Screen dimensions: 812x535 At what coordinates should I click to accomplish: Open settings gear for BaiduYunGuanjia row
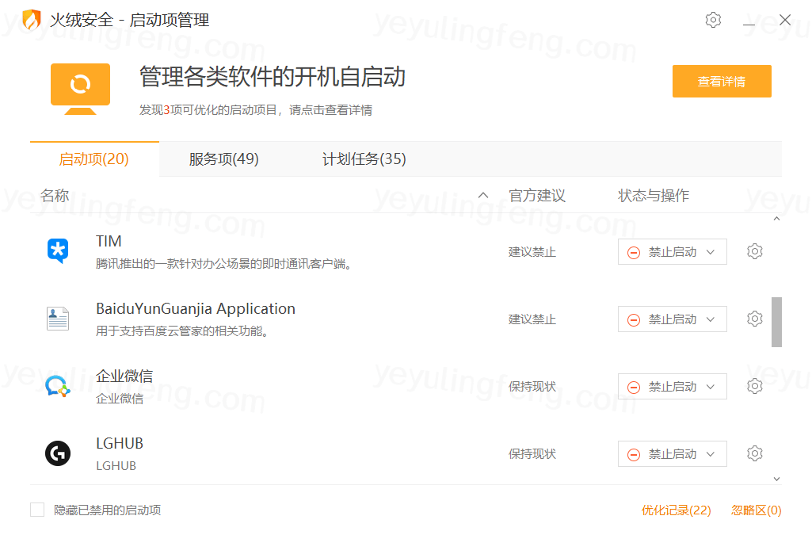(x=754, y=319)
